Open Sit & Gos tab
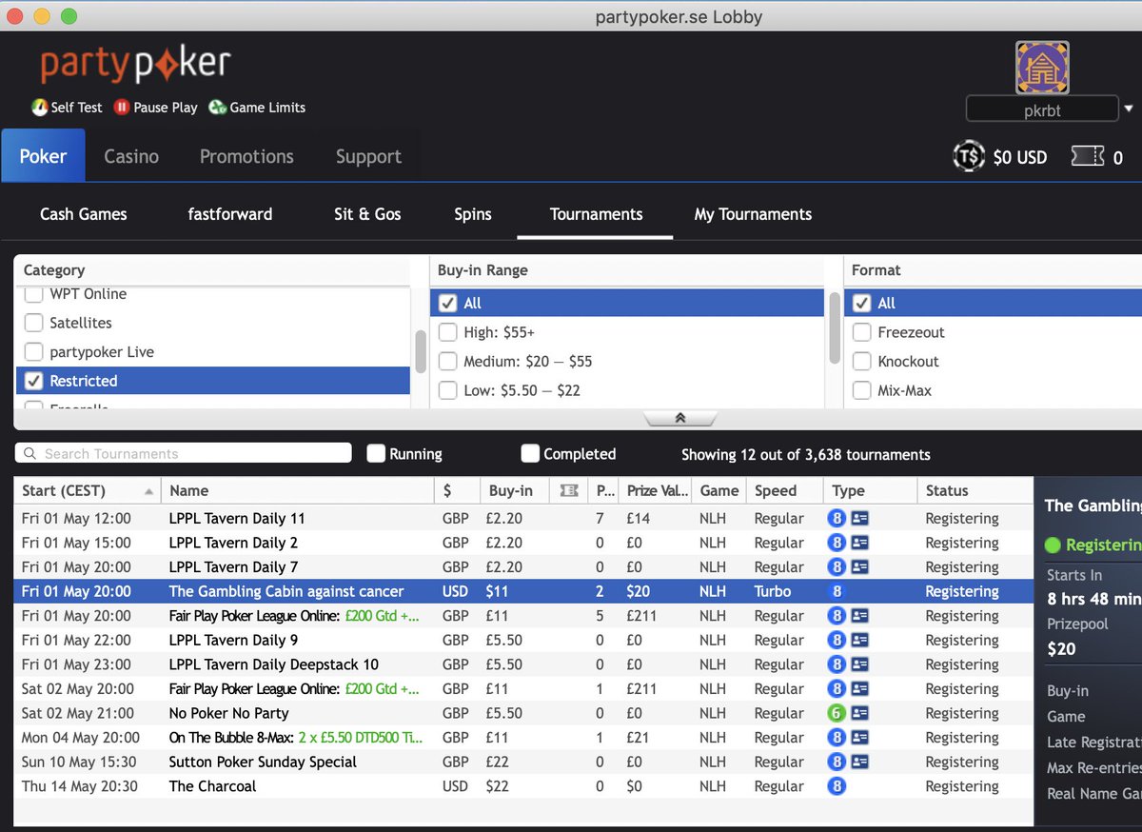 click(x=367, y=214)
